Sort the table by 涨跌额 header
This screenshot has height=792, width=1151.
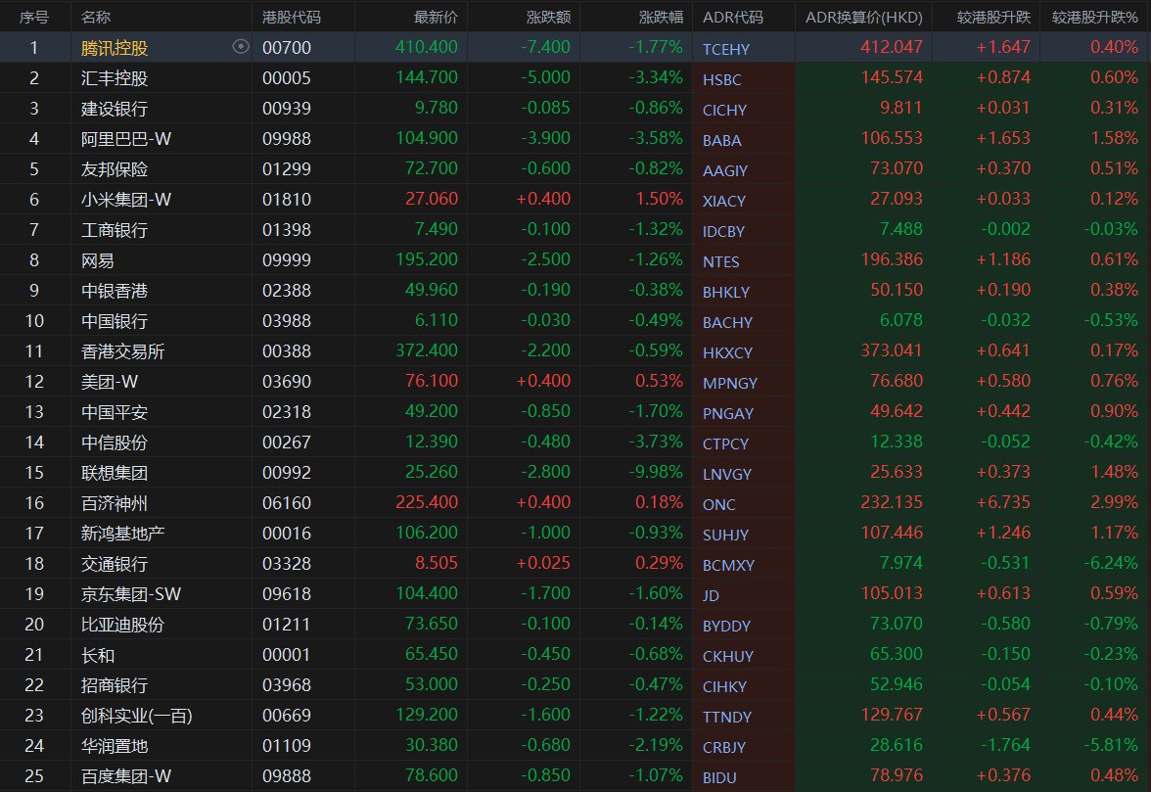coord(548,17)
